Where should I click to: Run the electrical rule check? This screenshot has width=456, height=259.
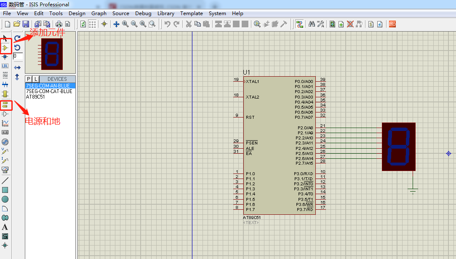coord(380,24)
